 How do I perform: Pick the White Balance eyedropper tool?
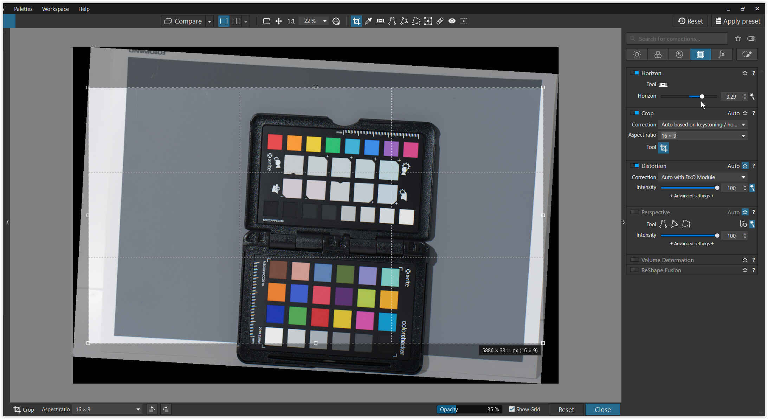[x=368, y=21]
